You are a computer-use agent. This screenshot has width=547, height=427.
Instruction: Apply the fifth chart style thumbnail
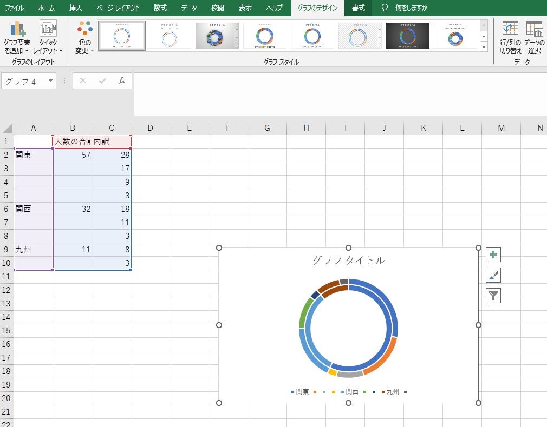coord(312,36)
